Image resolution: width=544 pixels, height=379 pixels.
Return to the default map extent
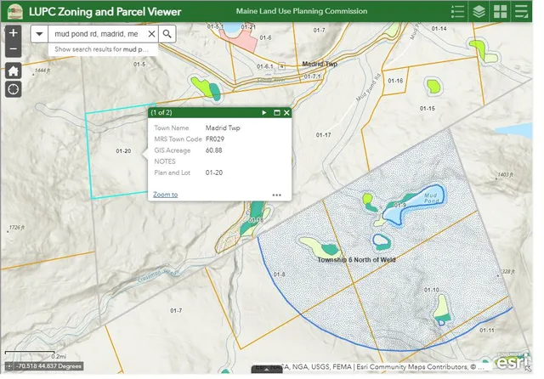(14, 71)
